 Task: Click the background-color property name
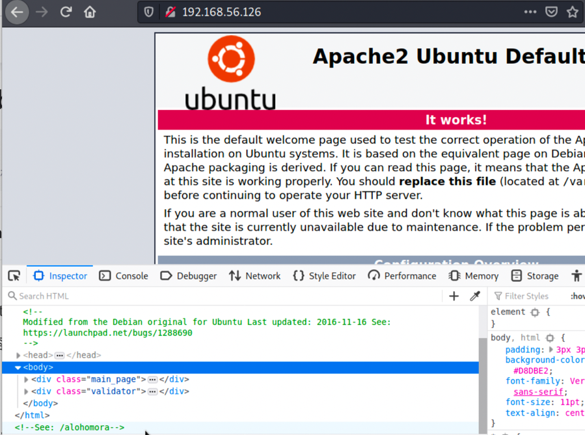click(x=545, y=360)
